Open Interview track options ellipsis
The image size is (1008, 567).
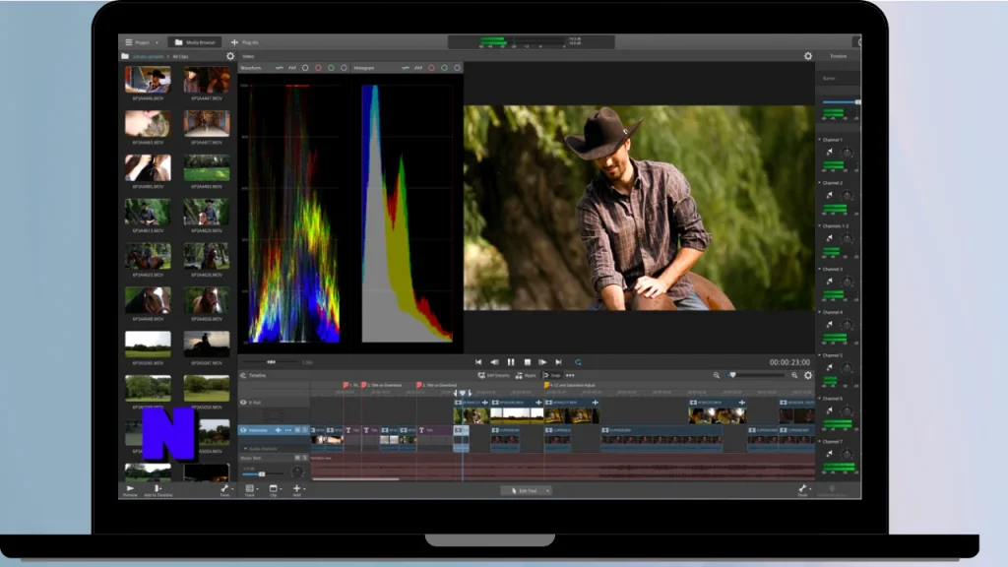(x=288, y=430)
